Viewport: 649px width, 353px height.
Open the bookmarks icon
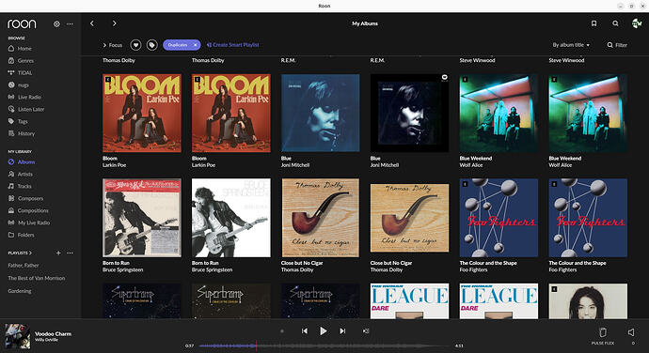pyautogui.click(x=594, y=23)
